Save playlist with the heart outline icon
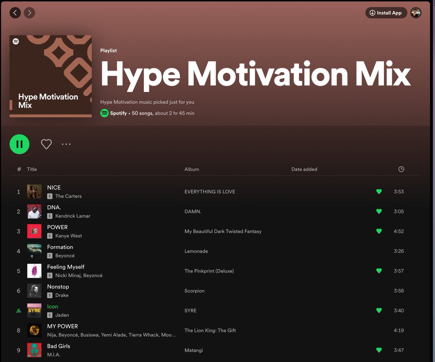The image size is (435, 362). (x=46, y=144)
